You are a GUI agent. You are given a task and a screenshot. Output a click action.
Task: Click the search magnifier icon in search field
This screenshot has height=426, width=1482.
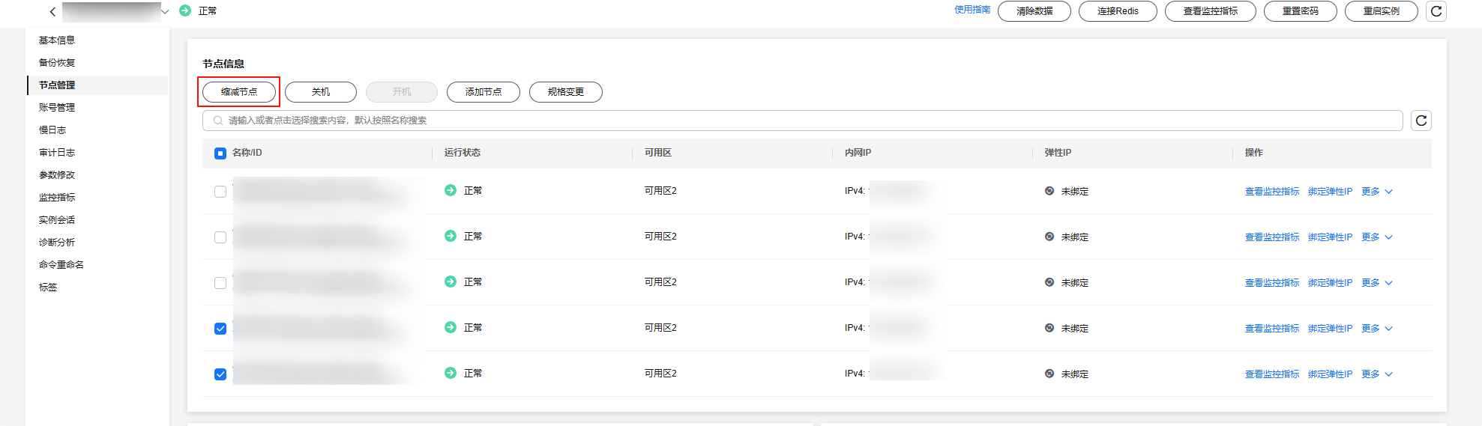[218, 121]
